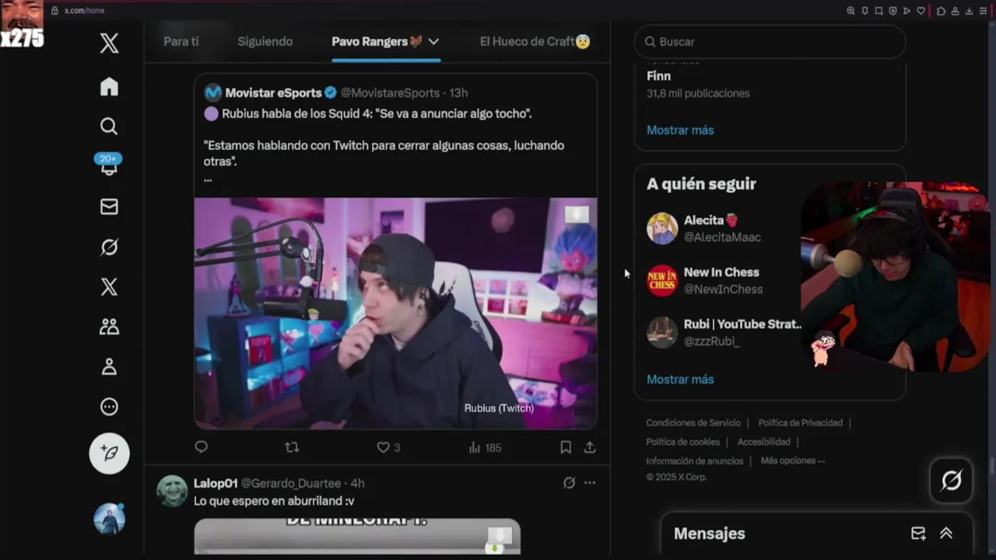
Task: Click the Grok icon on Lalop01's post
Action: (x=569, y=483)
